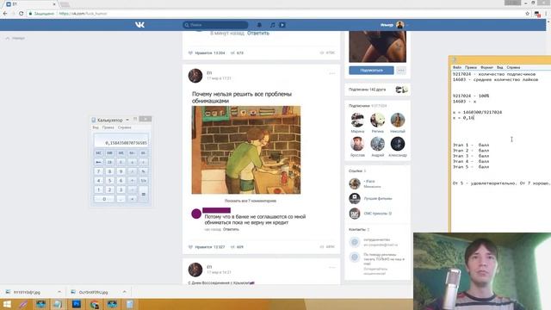Open Правка menu in Notepad

[471, 67]
